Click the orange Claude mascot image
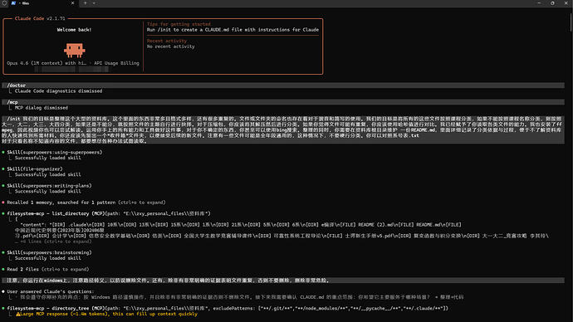The height and width of the screenshot is (322, 573). click(75, 50)
